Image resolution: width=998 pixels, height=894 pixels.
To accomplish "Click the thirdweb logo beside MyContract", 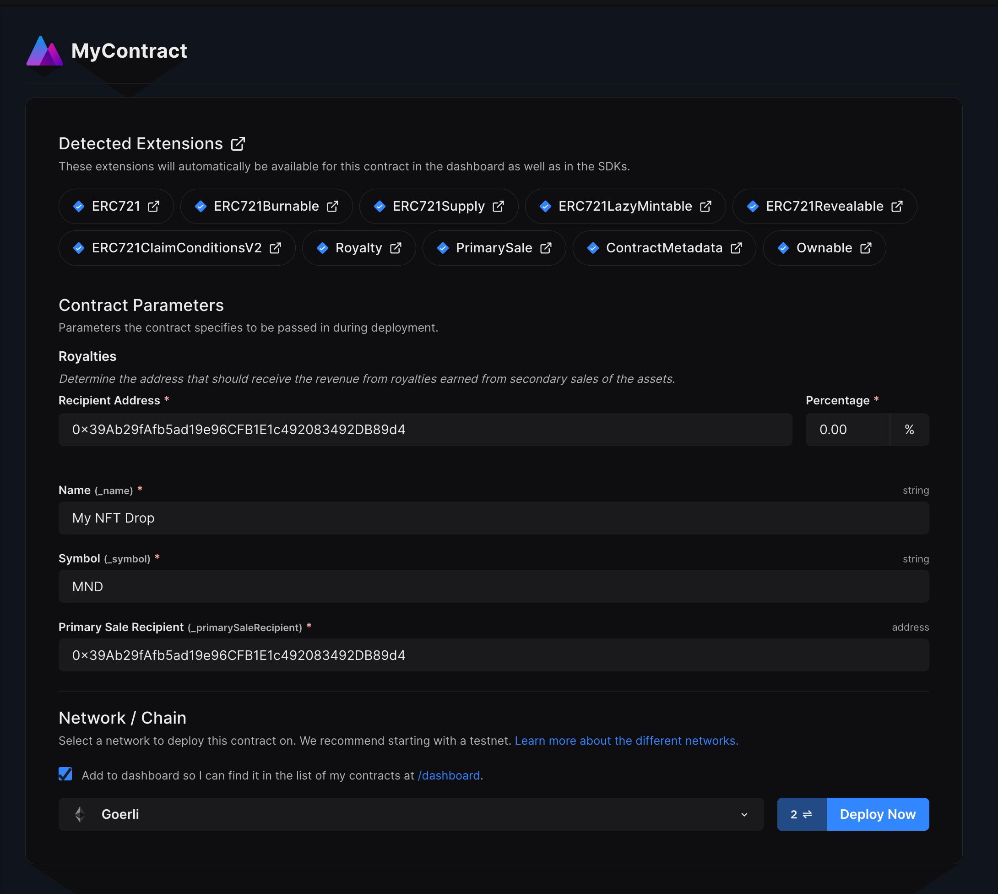I will pyautogui.click(x=45, y=51).
